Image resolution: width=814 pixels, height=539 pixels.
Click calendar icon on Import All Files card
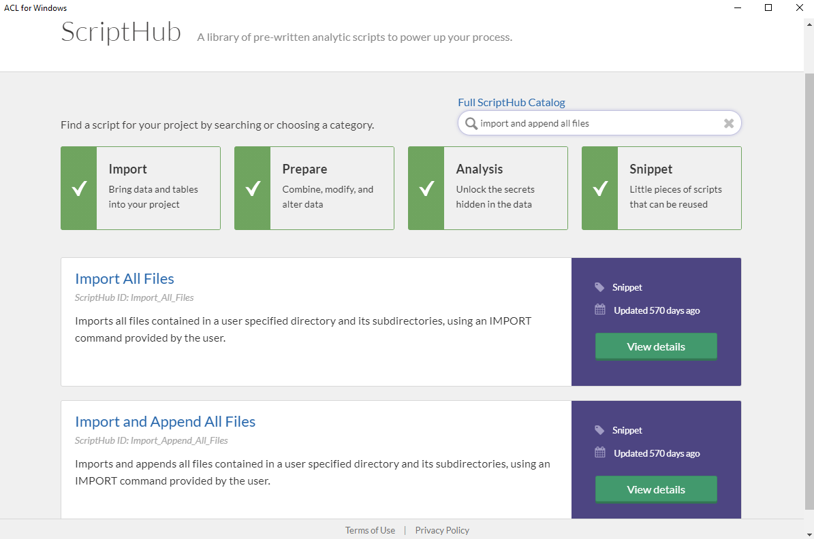599,310
